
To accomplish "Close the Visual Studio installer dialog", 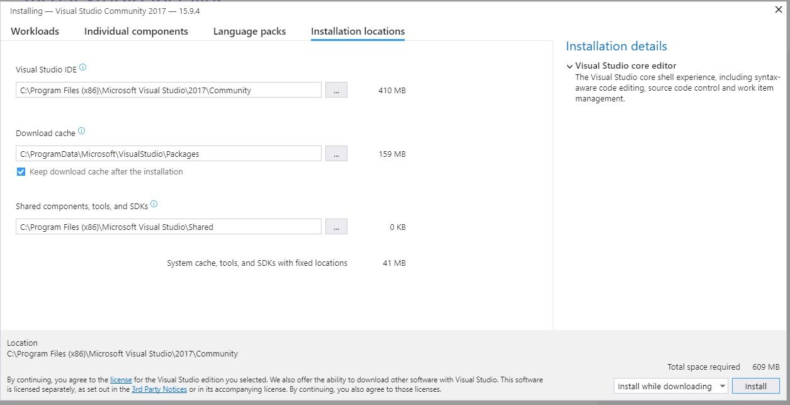I will pyautogui.click(x=779, y=9).
